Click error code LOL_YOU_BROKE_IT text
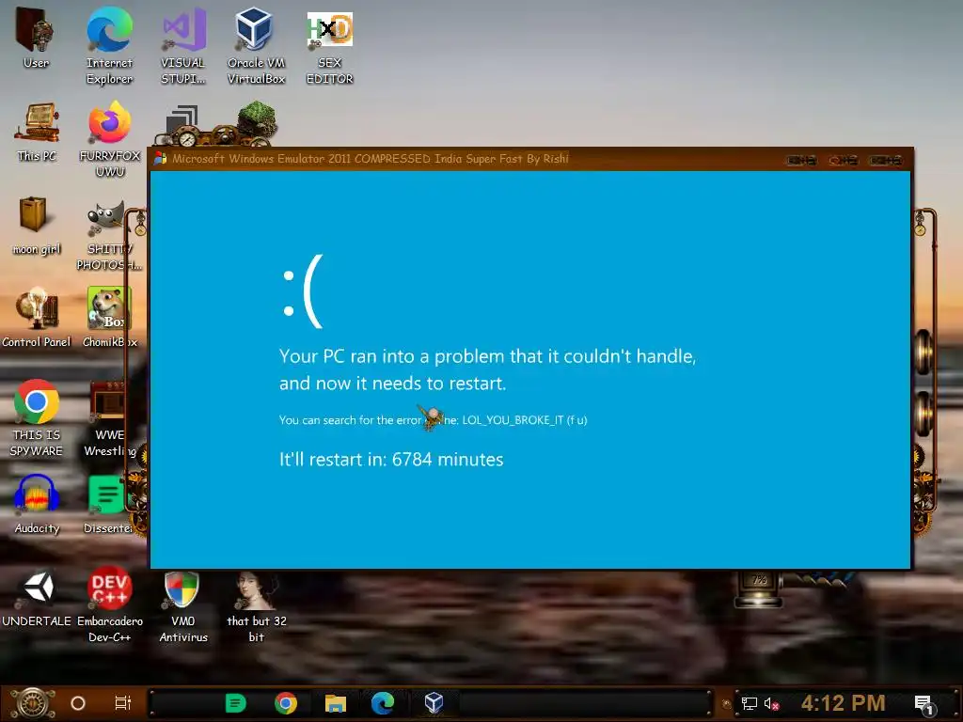963x722 pixels. point(513,420)
